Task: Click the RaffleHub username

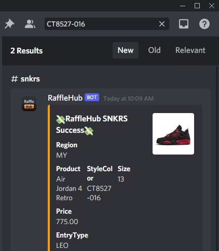Action: click(65, 98)
